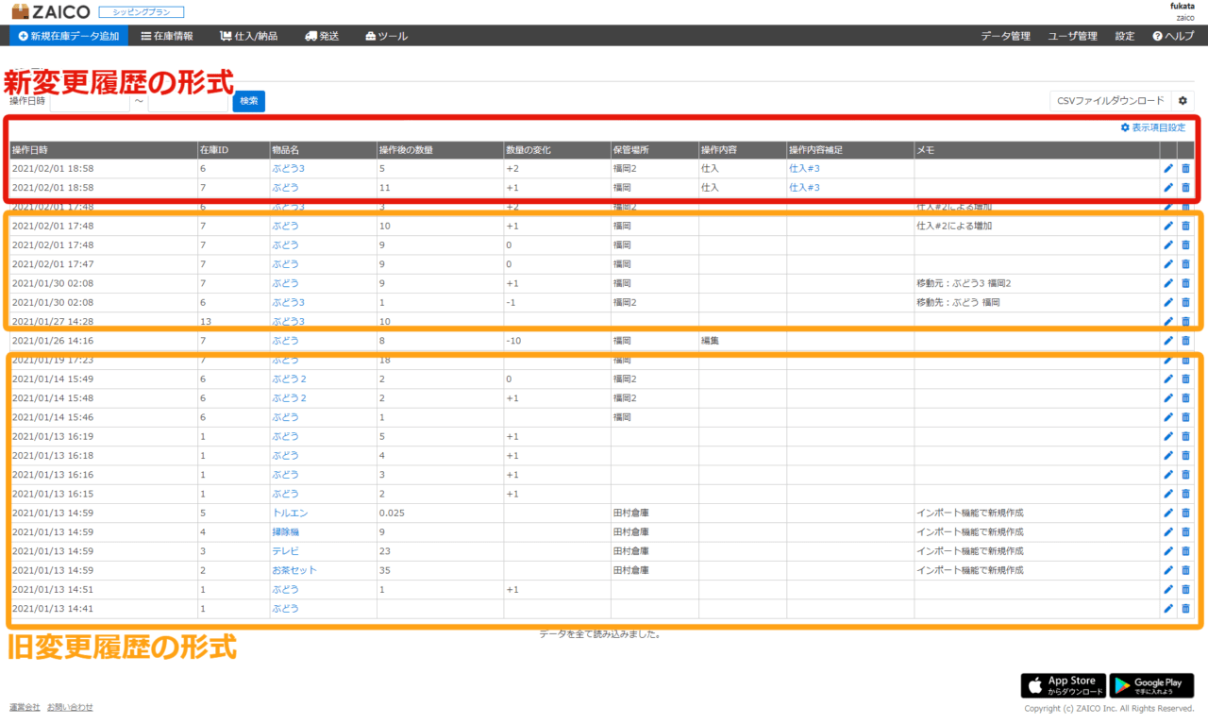Open the 発送 menu
Screen dimensions: 1208x724
[322, 36]
